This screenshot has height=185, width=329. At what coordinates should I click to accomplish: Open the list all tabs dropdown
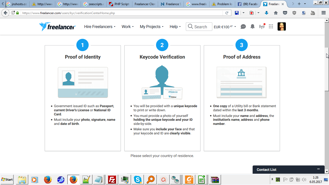305,4
